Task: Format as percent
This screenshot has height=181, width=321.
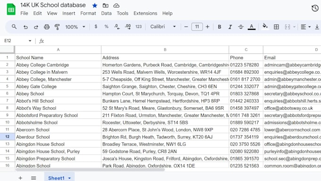Action: (106, 26)
